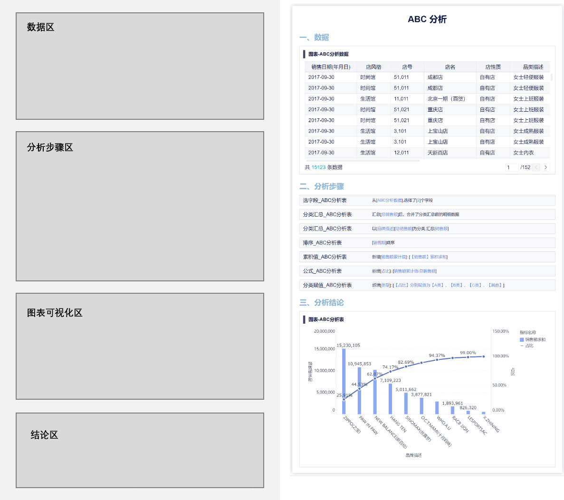The image size is (564, 500).
Task: Select the 结论区 layout block
Action: click(140, 451)
